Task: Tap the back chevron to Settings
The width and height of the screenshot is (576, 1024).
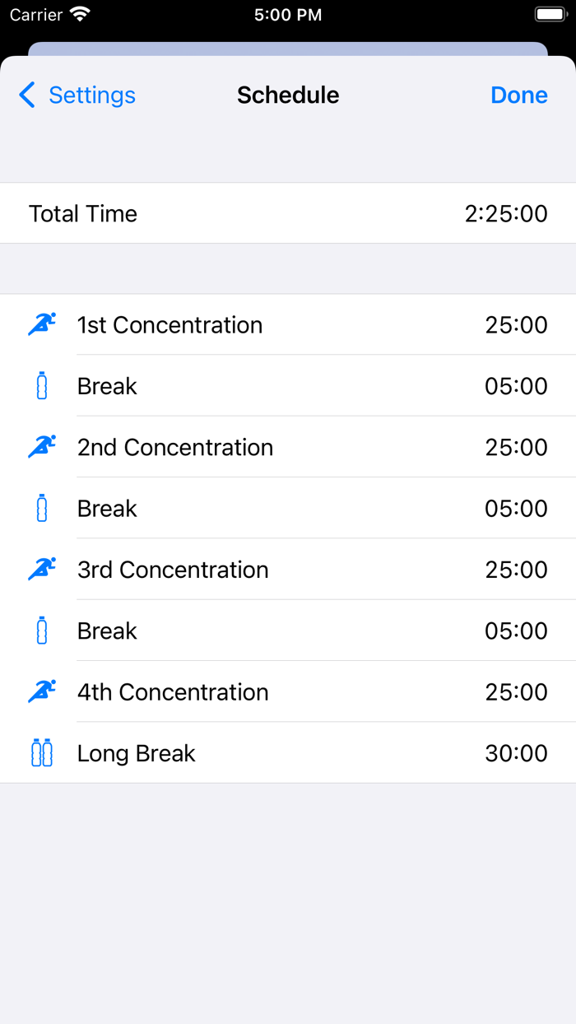Action: 26,95
